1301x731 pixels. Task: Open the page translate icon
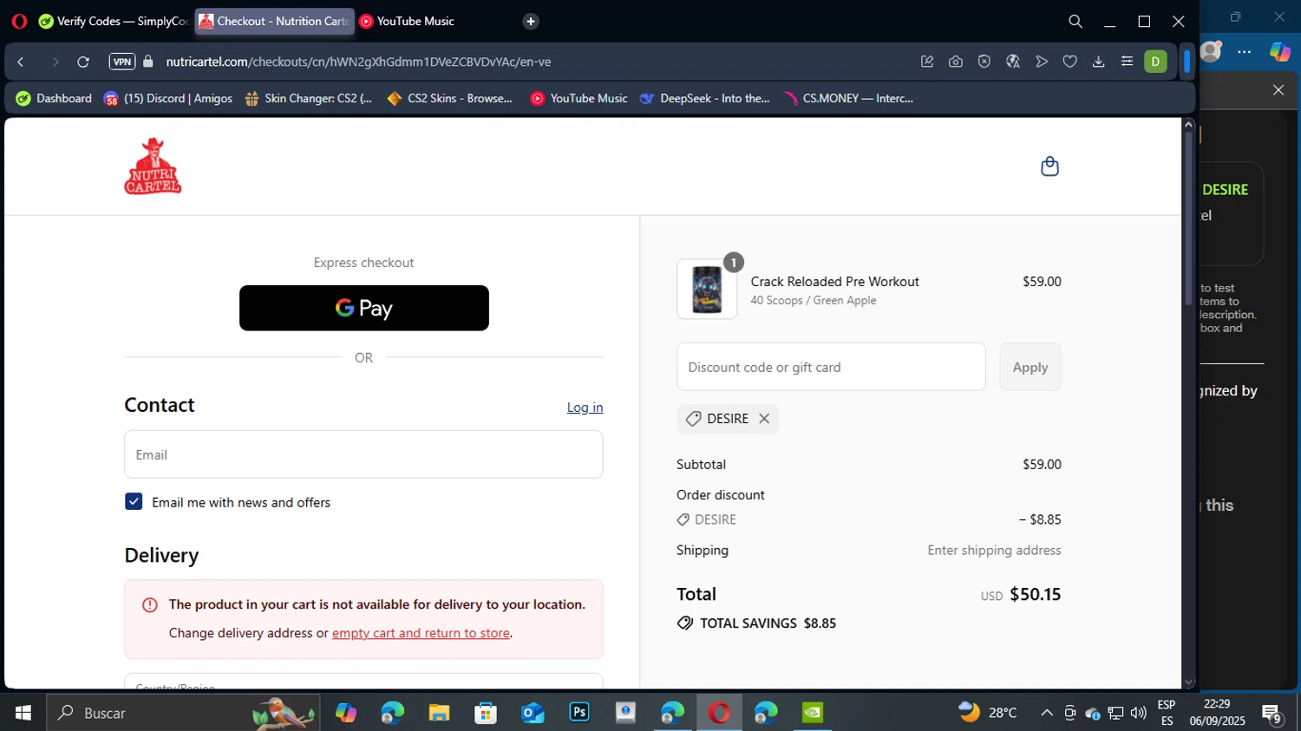1013,62
